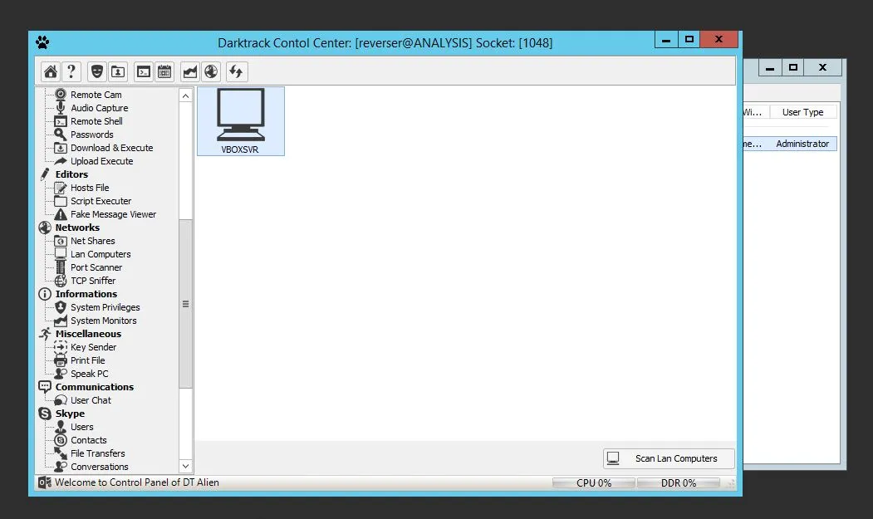This screenshot has width=873, height=519.
Task: Click the mask shield toolbar icon
Action: [97, 72]
